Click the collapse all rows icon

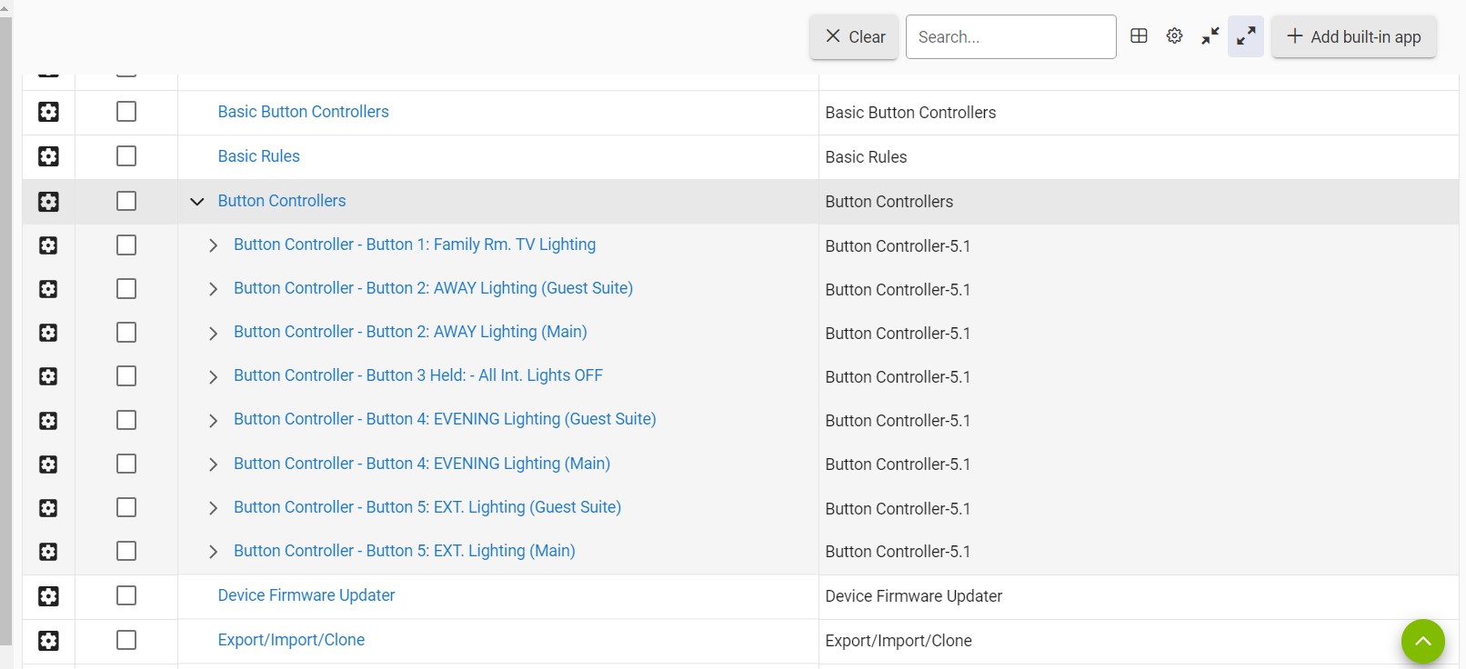point(1210,36)
